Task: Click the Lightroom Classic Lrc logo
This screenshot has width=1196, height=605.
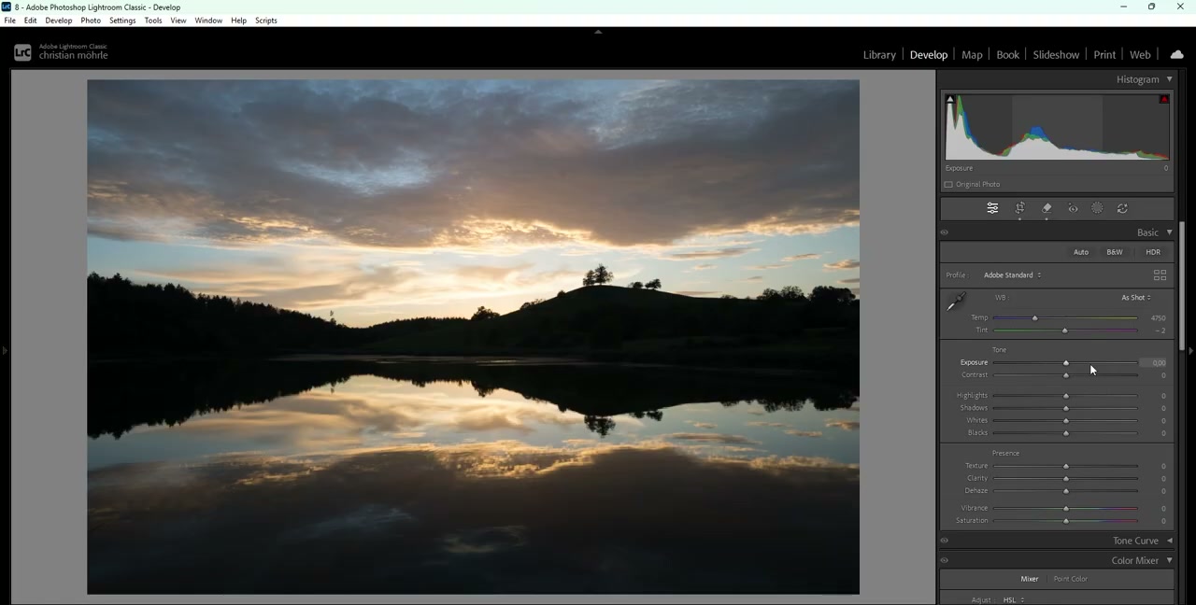Action: coord(22,53)
